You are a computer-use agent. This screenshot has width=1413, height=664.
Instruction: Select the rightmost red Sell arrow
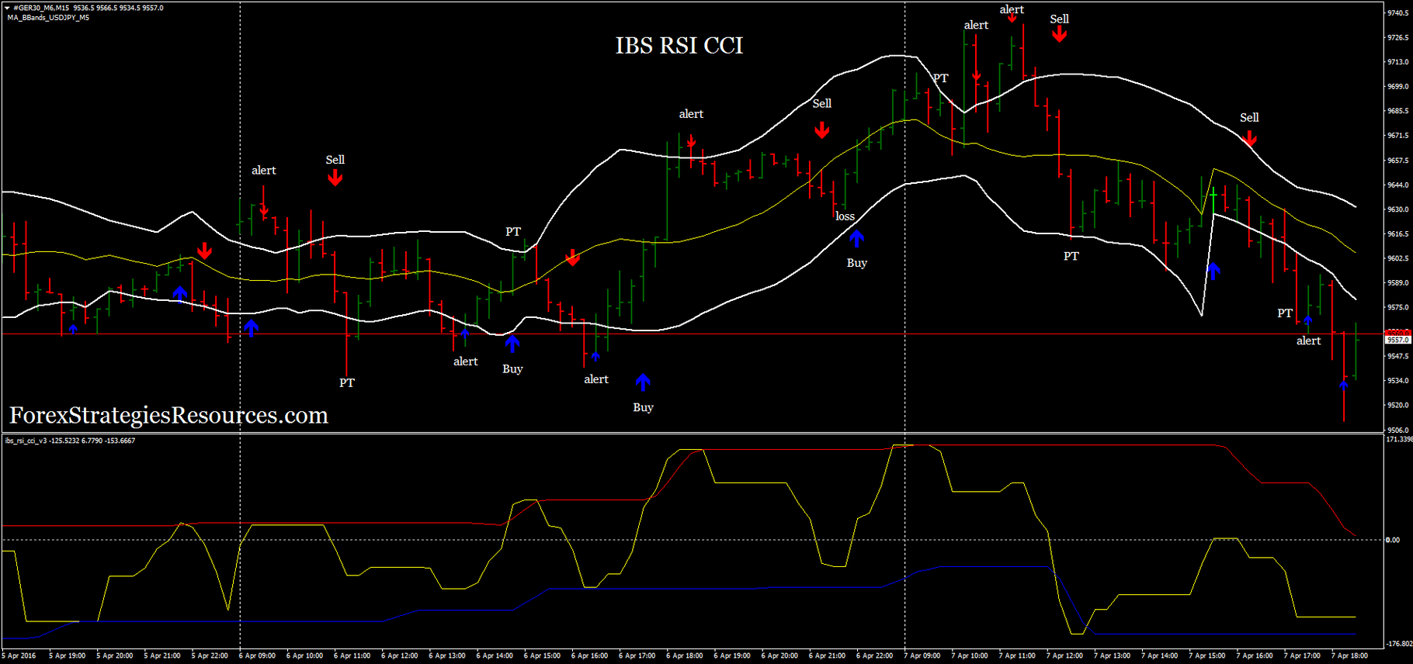pos(1249,138)
